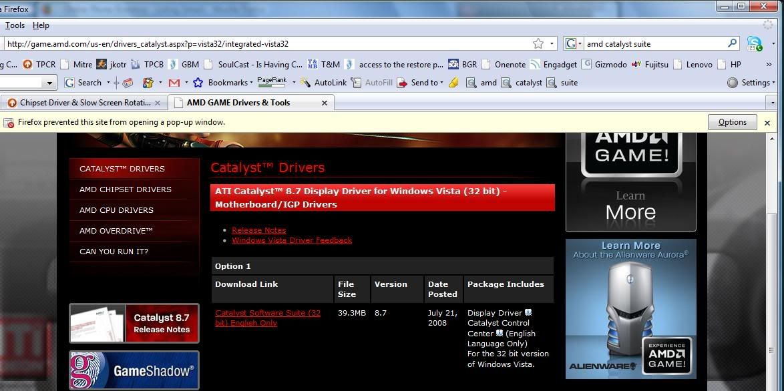
Task: Click the PageRank indicator
Action: pos(272,82)
